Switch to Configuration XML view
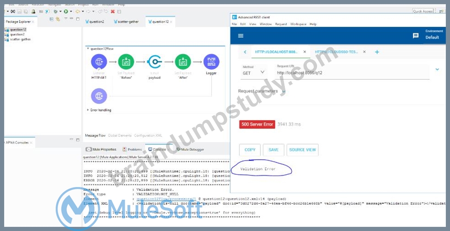The height and width of the screenshot is (231, 450). click(x=148, y=136)
